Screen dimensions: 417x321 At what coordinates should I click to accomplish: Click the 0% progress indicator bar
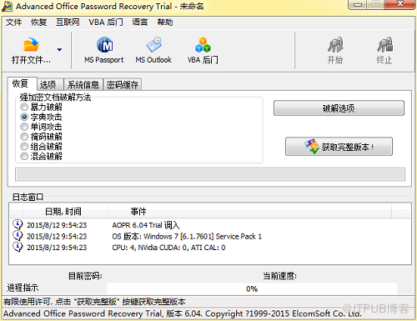point(252,288)
